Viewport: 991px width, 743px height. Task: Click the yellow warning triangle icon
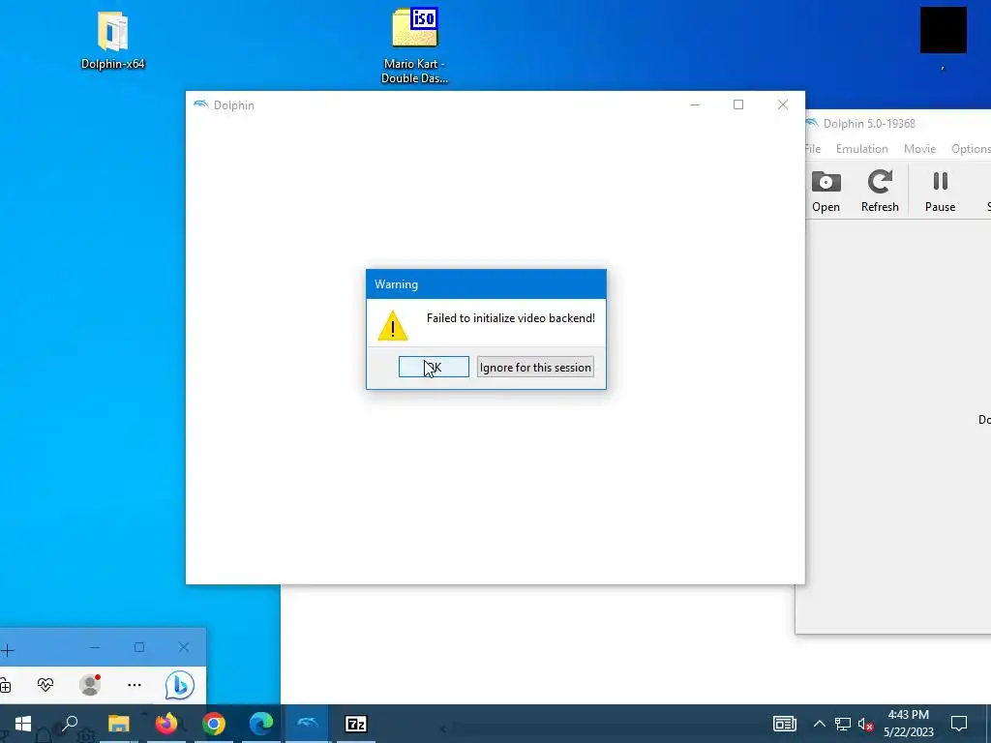pos(393,325)
